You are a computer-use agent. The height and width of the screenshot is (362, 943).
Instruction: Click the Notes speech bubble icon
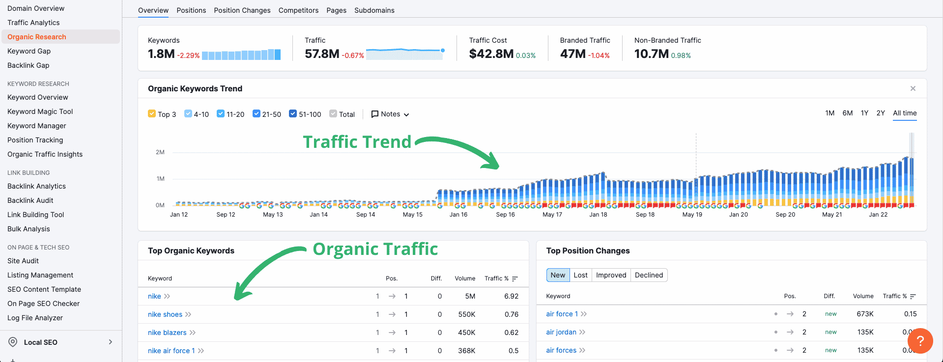pyautogui.click(x=375, y=114)
